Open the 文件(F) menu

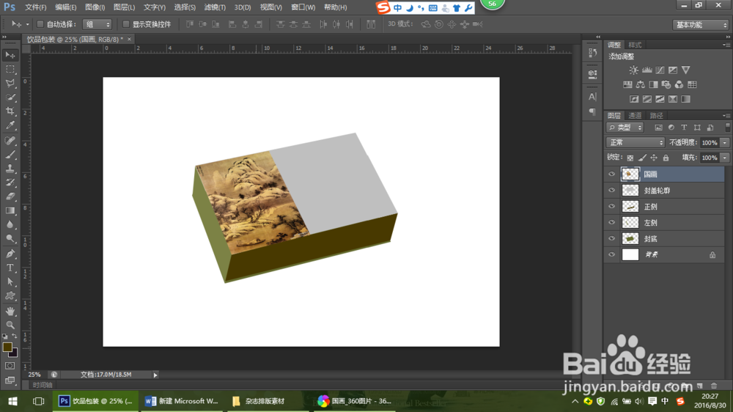pyautogui.click(x=35, y=7)
